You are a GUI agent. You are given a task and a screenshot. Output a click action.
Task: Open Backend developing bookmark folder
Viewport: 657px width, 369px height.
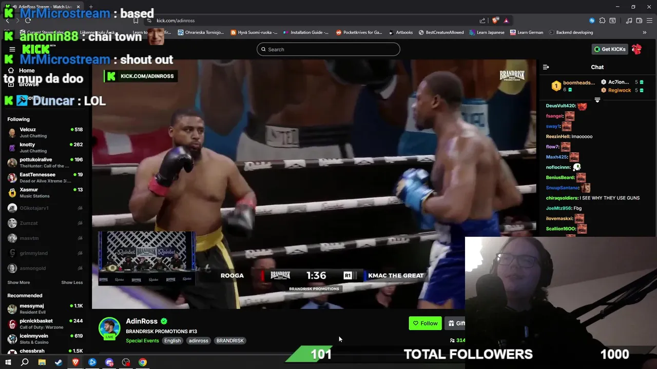[x=570, y=32]
